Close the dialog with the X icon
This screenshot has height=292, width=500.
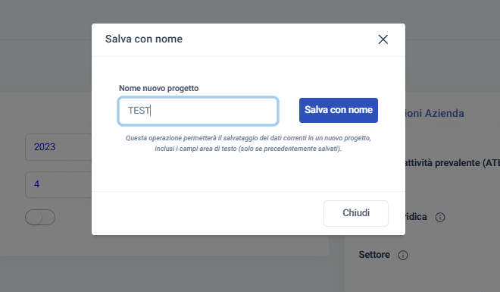(x=383, y=39)
